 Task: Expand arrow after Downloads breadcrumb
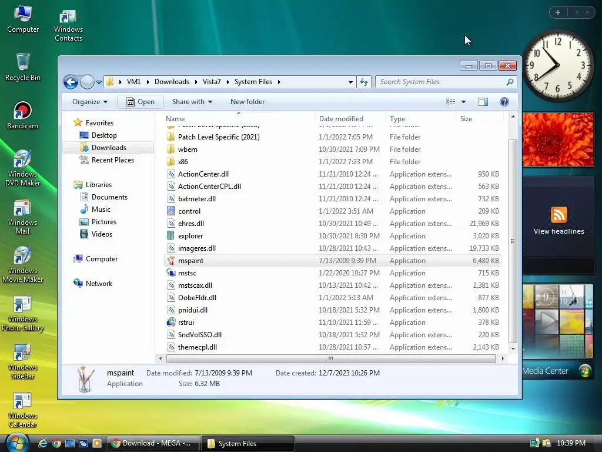click(196, 82)
